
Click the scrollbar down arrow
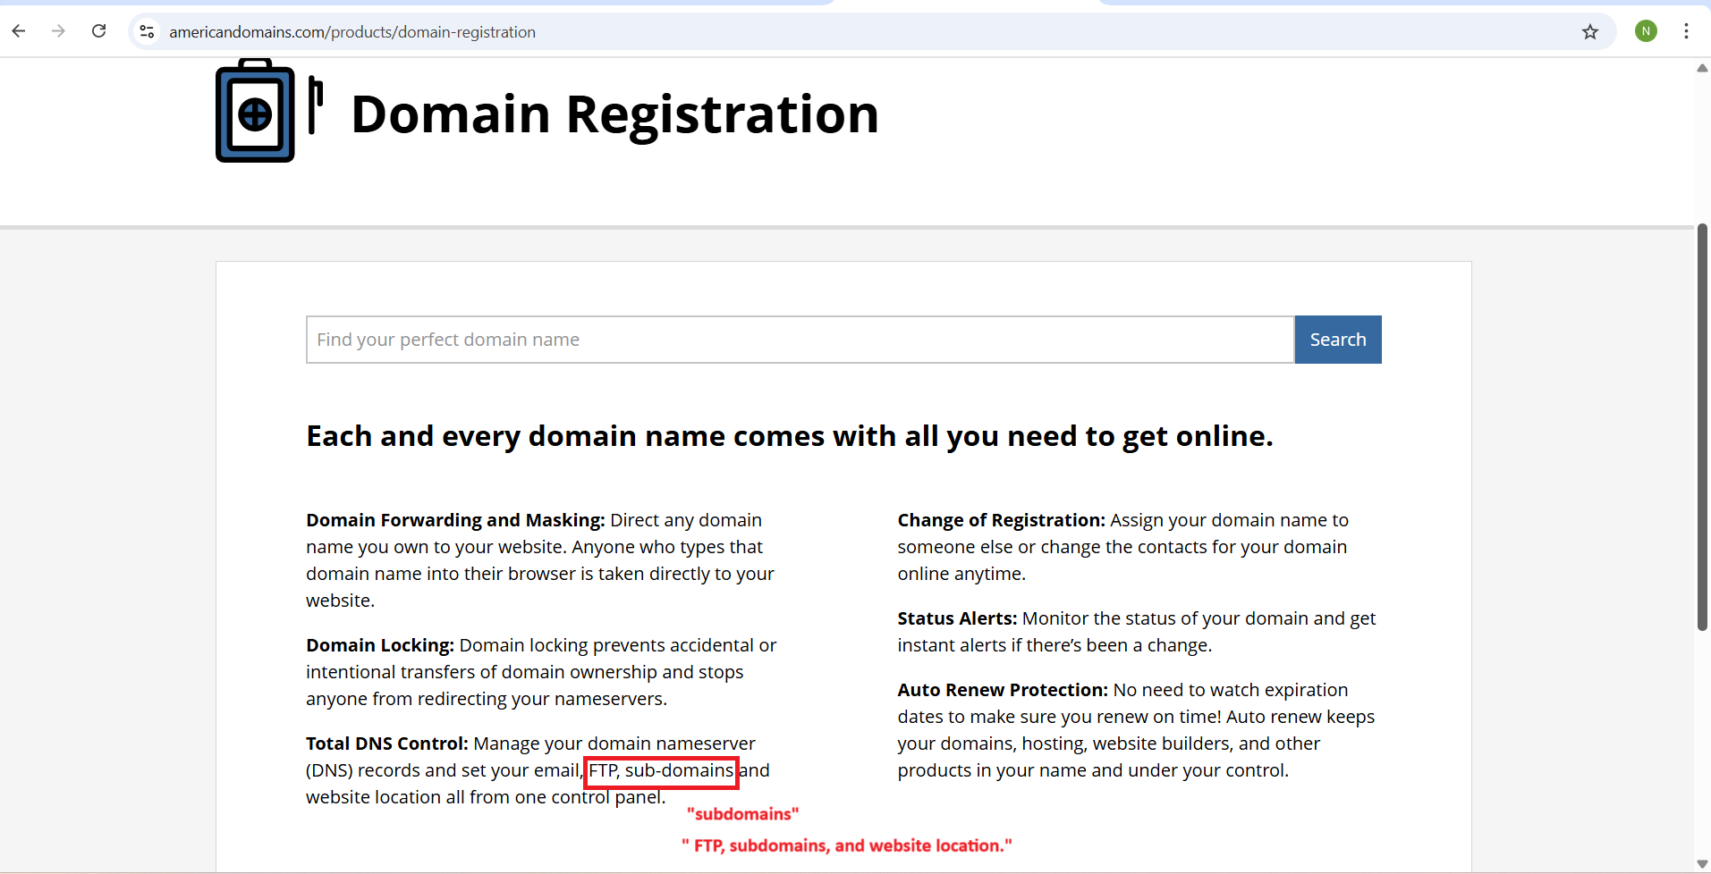click(x=1702, y=863)
